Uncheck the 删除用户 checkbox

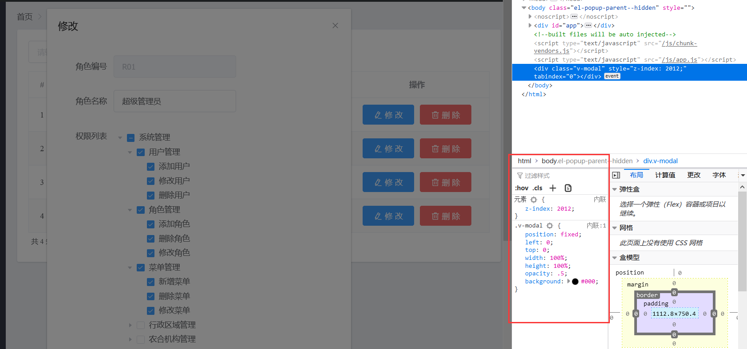[x=150, y=195]
